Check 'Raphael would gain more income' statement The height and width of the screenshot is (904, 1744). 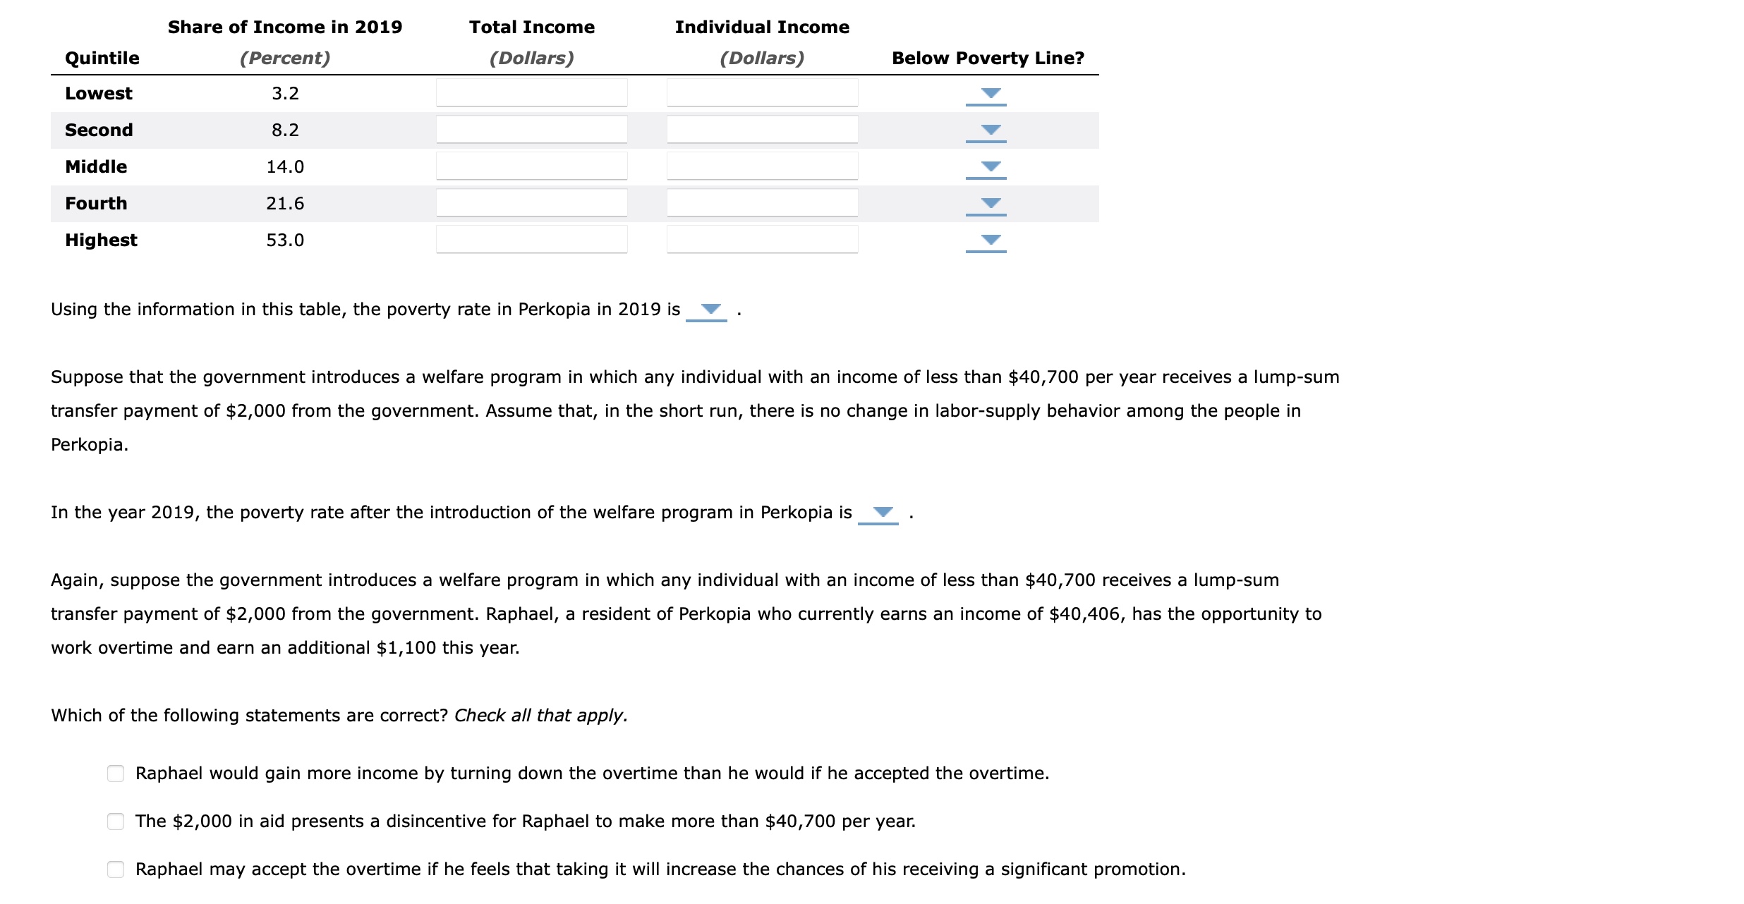tap(116, 774)
